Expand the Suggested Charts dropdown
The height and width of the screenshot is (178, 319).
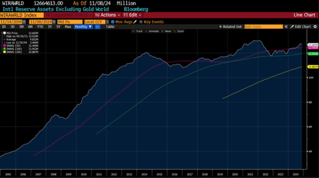(68, 15)
